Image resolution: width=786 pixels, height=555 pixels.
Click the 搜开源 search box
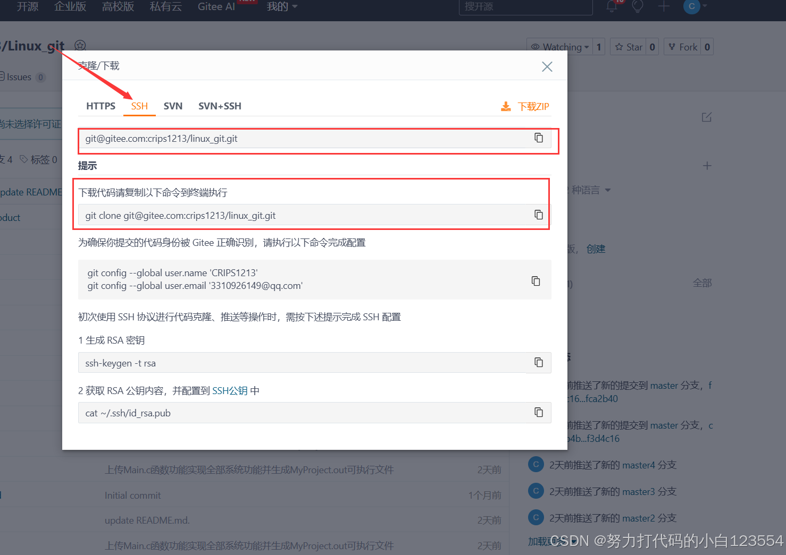pyautogui.click(x=525, y=7)
